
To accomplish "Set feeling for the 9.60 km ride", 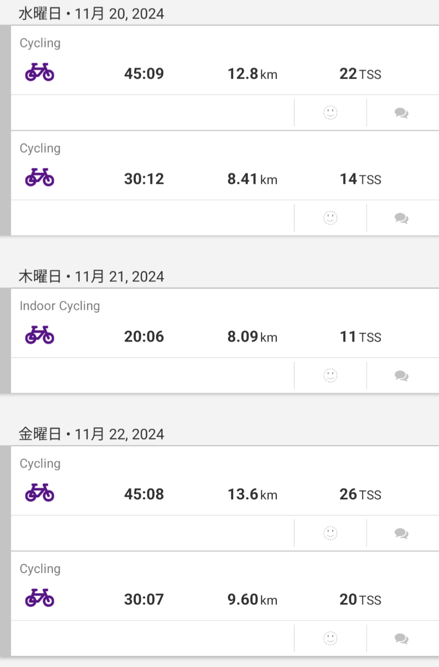I will click(x=330, y=638).
